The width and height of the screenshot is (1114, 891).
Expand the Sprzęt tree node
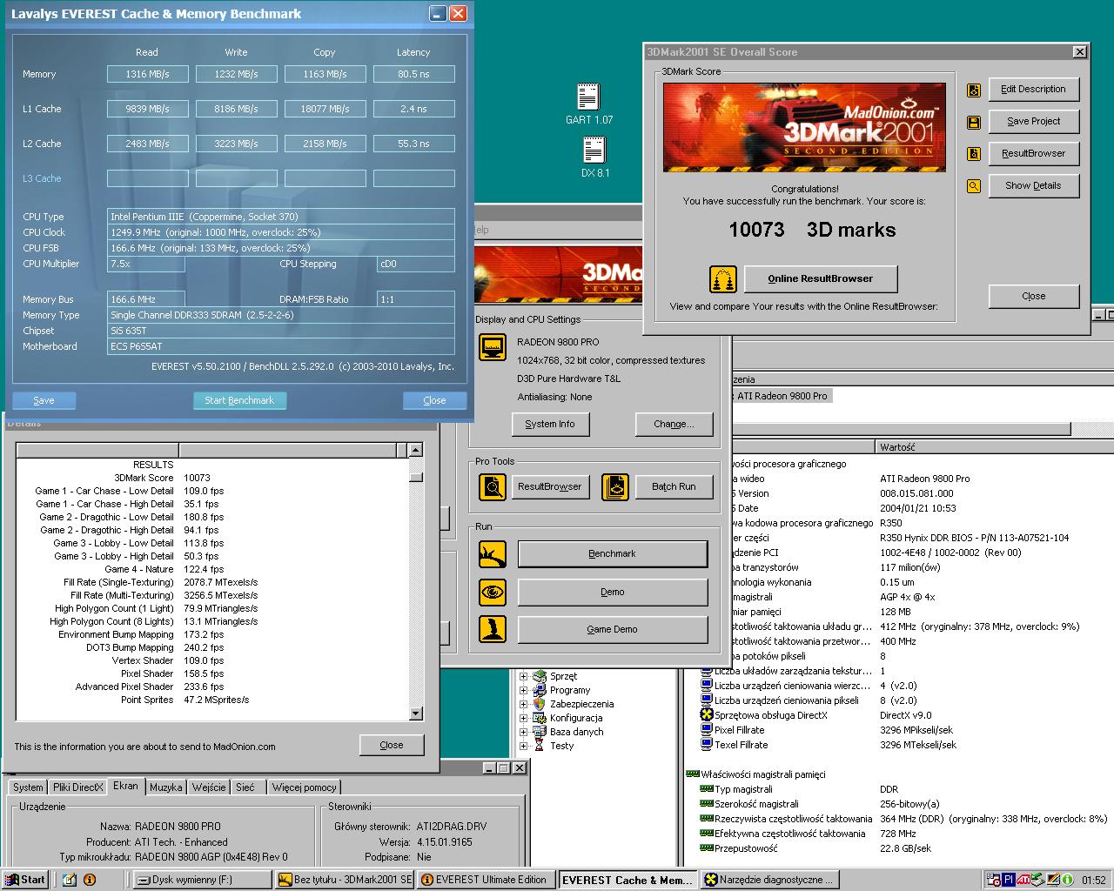524,676
